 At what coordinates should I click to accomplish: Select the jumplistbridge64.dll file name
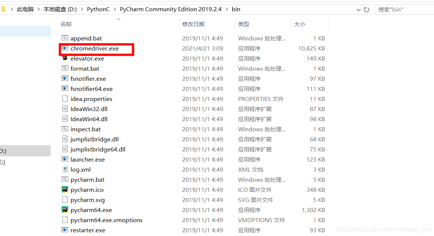[x=98, y=150]
